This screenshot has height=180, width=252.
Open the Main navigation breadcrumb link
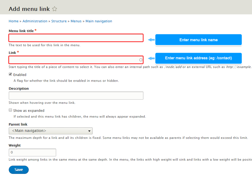(99, 21)
